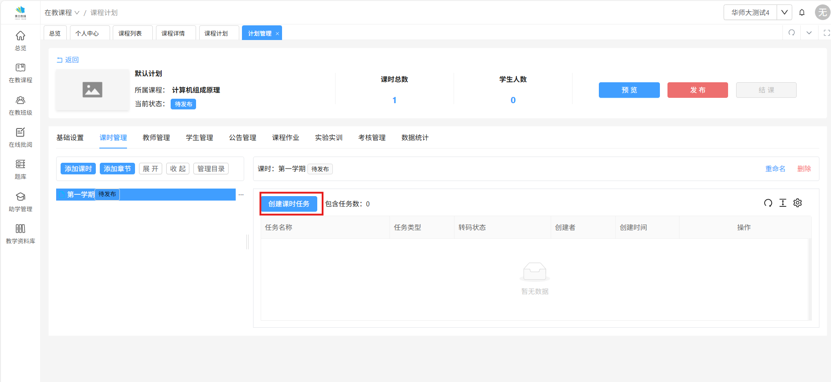The height and width of the screenshot is (382, 831).
Task: Open the 题库 question bank icon
Action: coord(20,169)
